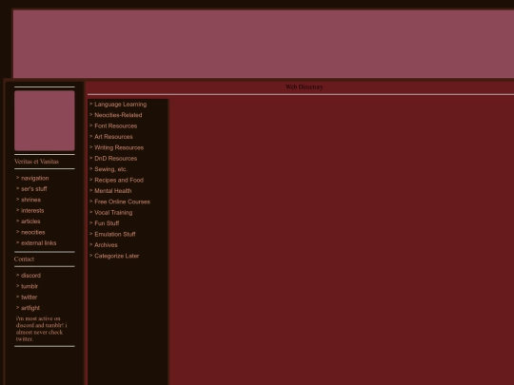Open Categorize Later list

coord(117,256)
